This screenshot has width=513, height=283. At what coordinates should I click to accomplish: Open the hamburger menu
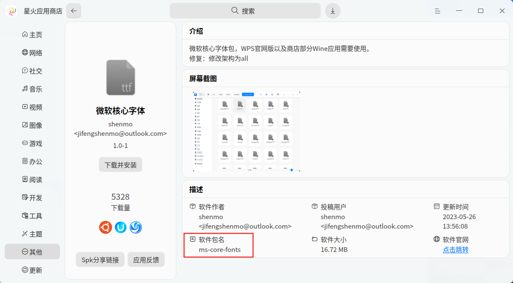[x=438, y=11]
